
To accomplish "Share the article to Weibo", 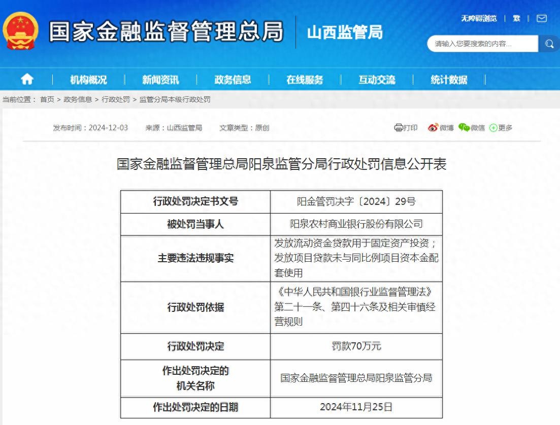I will (x=440, y=128).
